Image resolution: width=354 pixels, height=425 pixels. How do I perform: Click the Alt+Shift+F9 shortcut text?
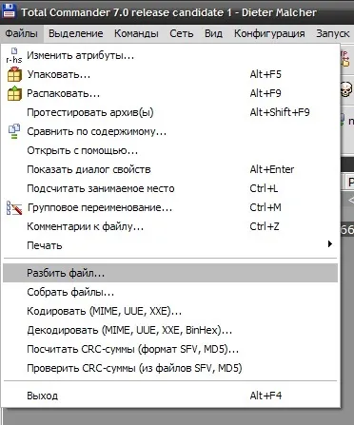[x=280, y=112]
